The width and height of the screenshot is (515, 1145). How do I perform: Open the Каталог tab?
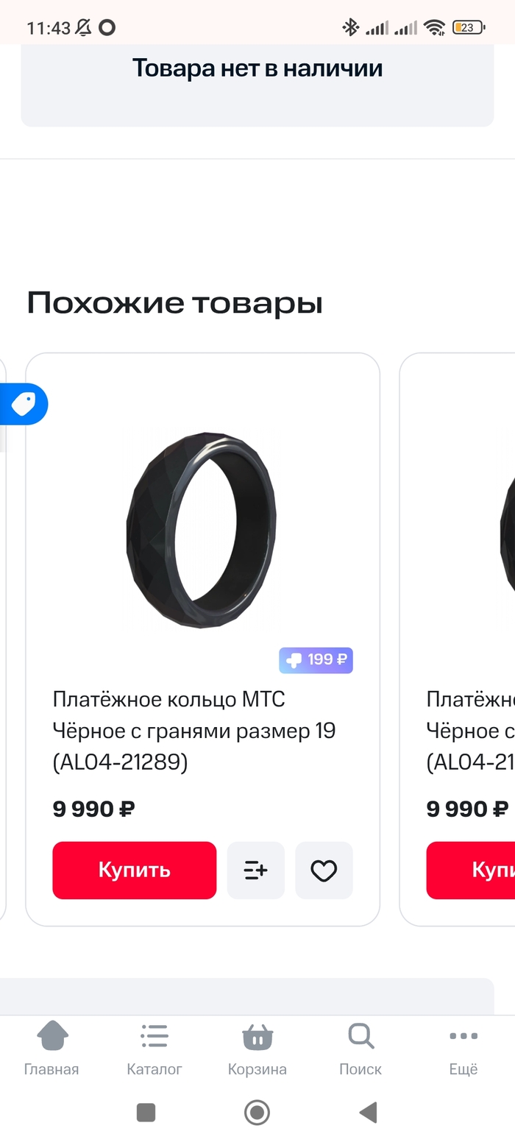coord(154,1048)
